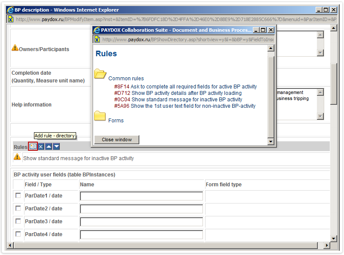The width and height of the screenshot is (344, 255).
Task: Minimize the PAYDOX Collaboration Suite popup
Action: (x=256, y=30)
